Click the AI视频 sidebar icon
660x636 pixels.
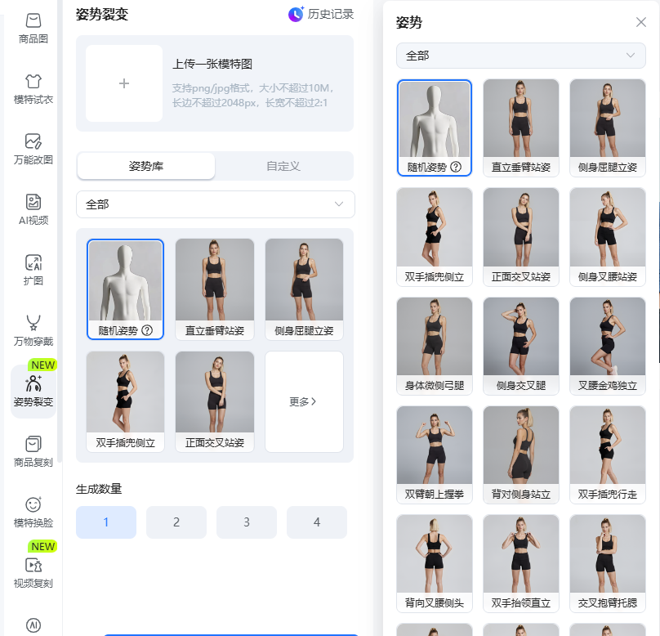click(x=33, y=202)
